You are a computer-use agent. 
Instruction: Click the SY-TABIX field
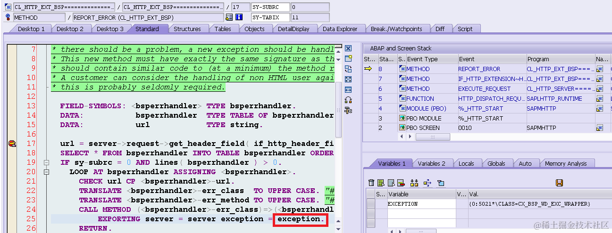(x=270, y=17)
